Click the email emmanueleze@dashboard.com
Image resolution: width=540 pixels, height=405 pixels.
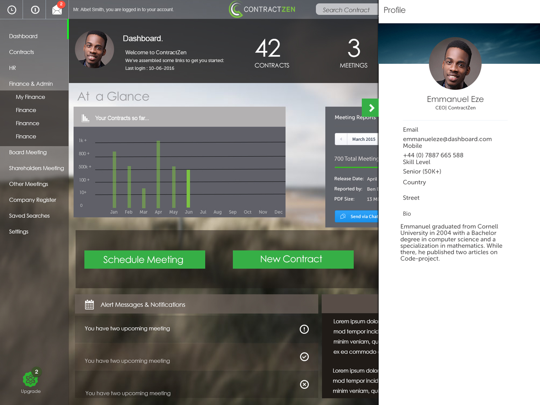[447, 139]
